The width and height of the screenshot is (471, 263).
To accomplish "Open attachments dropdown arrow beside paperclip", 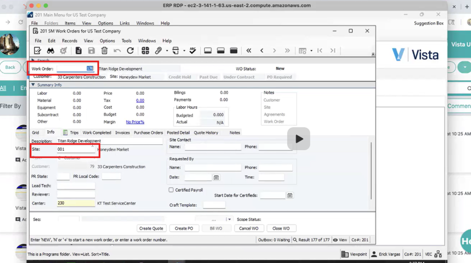I will (167, 51).
